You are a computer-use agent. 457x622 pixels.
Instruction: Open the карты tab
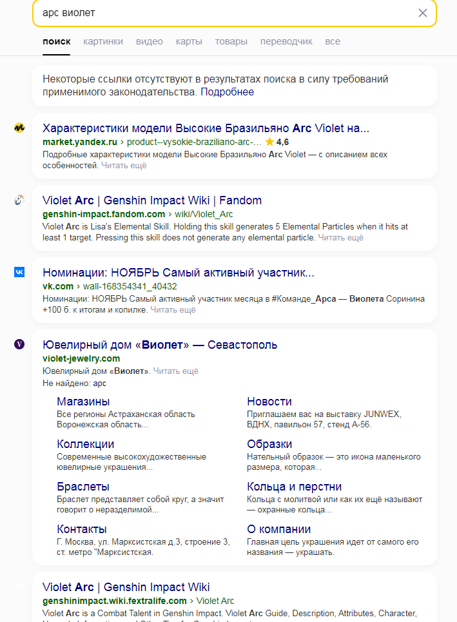click(x=189, y=41)
